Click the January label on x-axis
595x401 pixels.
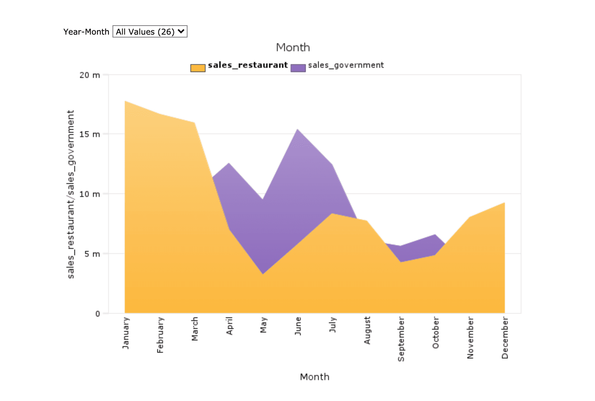click(125, 333)
